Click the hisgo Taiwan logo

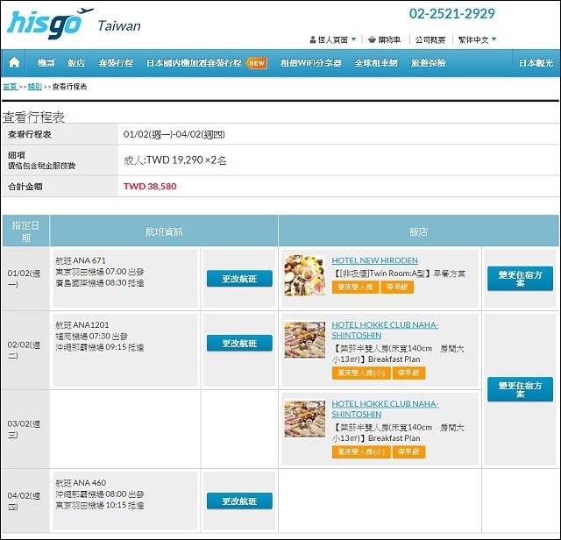pos(74,24)
